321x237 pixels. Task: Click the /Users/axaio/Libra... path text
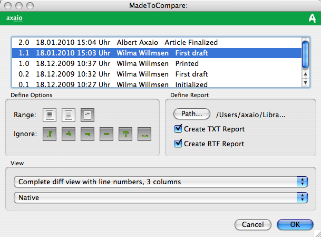pyautogui.click(x=250, y=115)
